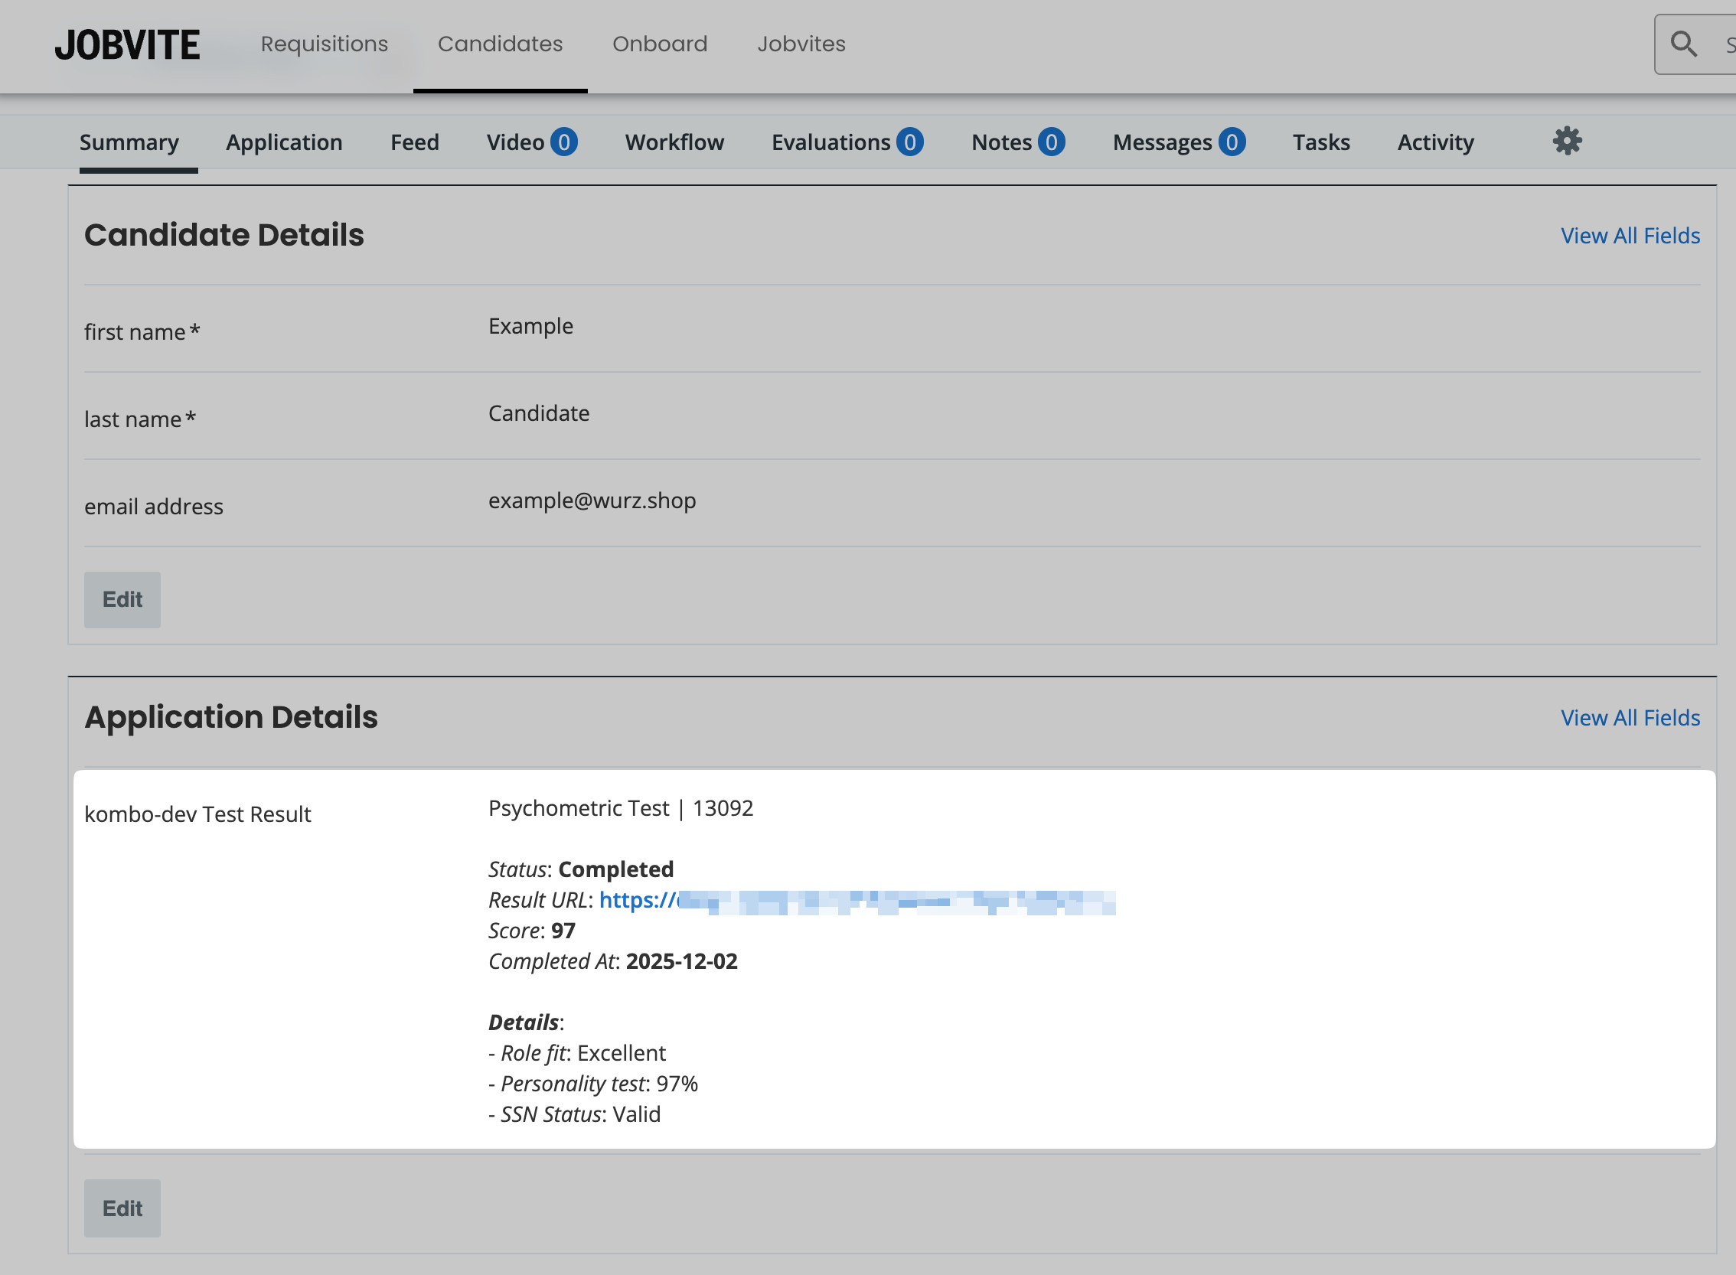
Task: Open the Requisitions menu item
Action: click(x=325, y=44)
